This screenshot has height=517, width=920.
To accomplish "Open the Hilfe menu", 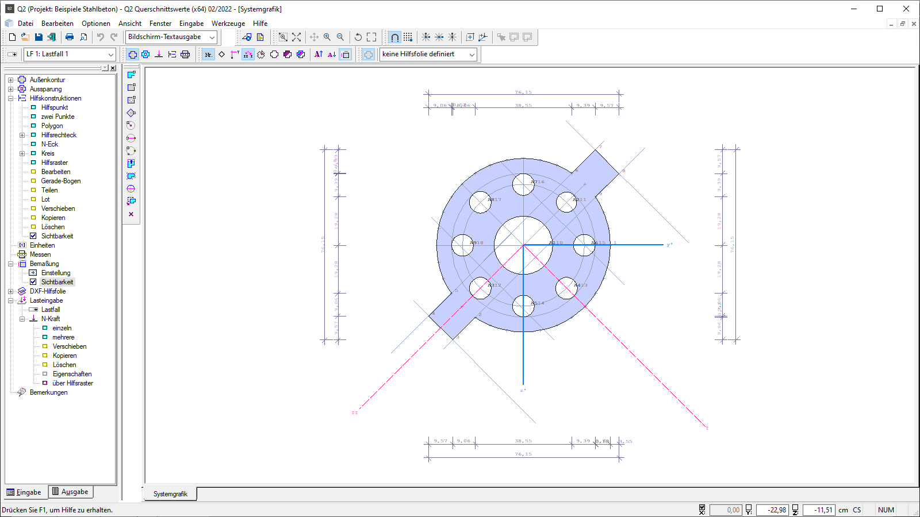I will [260, 24].
